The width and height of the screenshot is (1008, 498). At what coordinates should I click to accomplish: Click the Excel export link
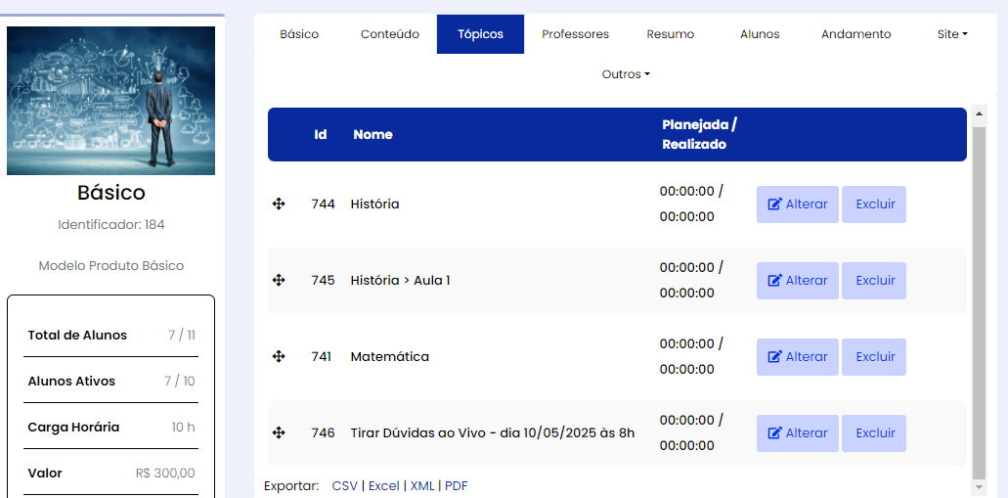pyautogui.click(x=383, y=486)
